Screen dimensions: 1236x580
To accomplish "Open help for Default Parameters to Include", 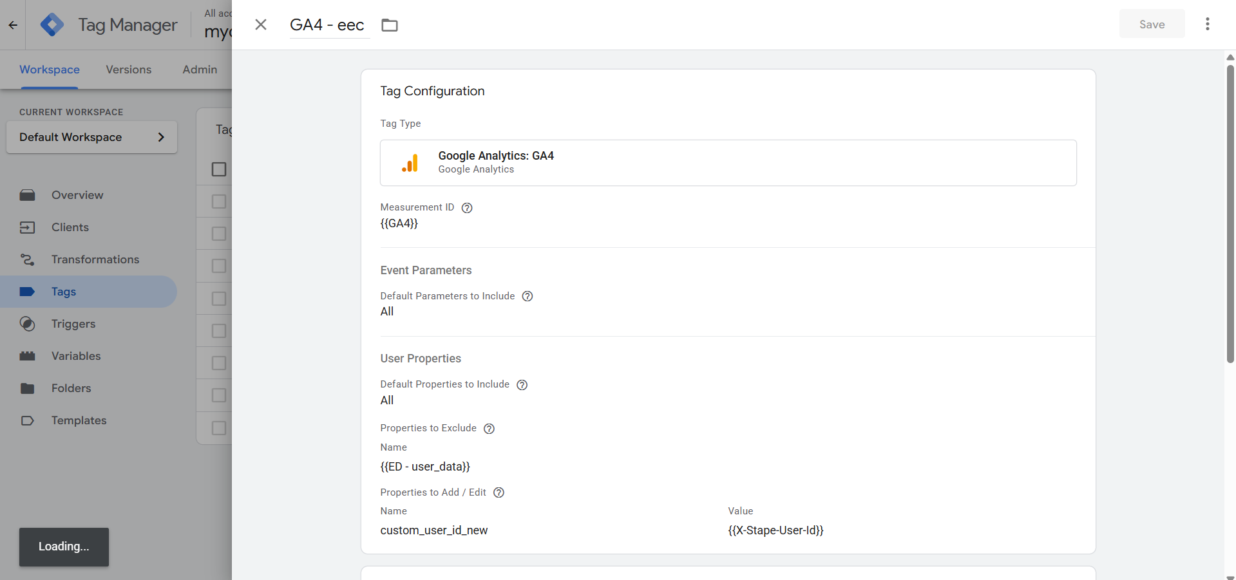I will (x=528, y=296).
